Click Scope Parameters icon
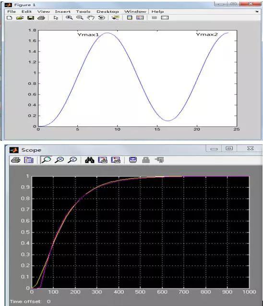Image resolution: width=263 pixels, height=306 pixels. tap(29, 160)
